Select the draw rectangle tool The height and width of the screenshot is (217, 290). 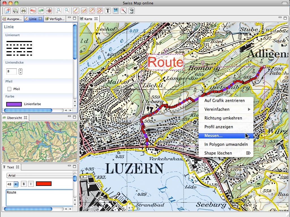tap(84, 11)
